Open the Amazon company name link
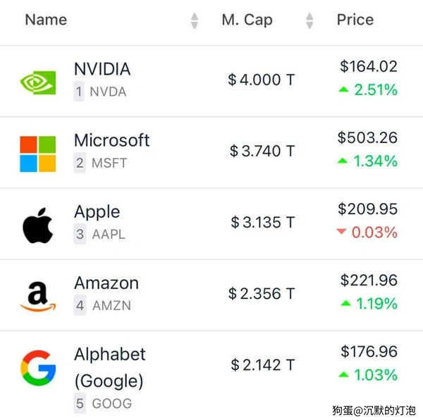This screenshot has height=420, width=423. (106, 283)
